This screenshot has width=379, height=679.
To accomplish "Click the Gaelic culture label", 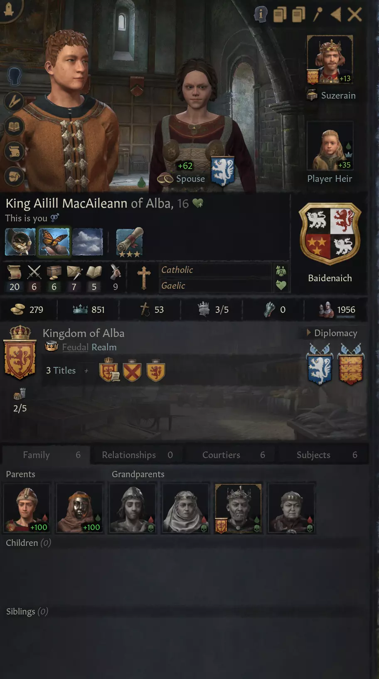I will [x=173, y=285].
